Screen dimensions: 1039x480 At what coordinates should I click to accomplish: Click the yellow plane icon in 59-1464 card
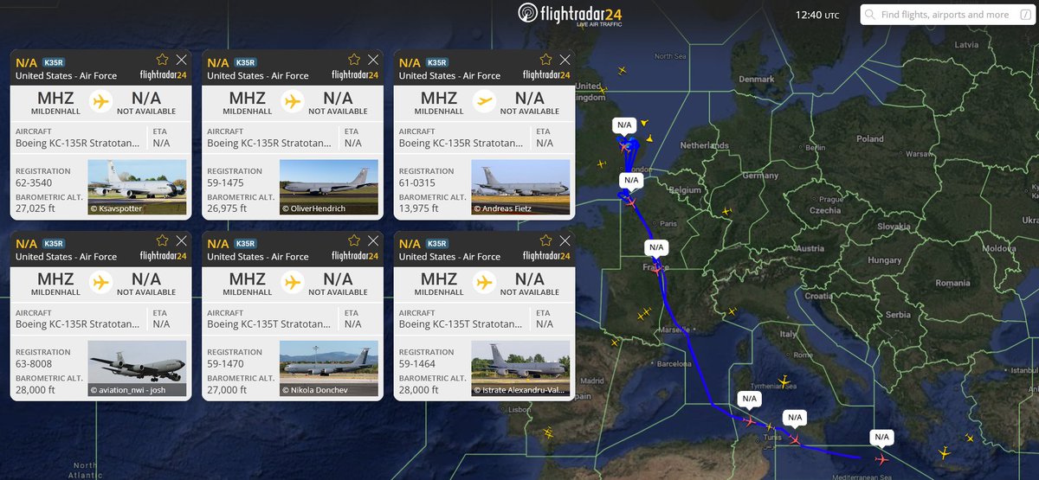click(x=484, y=282)
